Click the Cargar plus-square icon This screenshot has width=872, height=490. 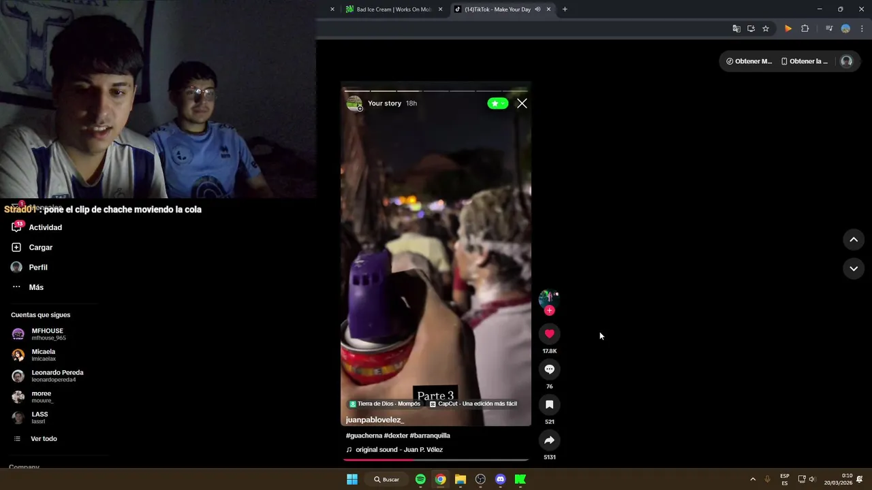[16, 247]
